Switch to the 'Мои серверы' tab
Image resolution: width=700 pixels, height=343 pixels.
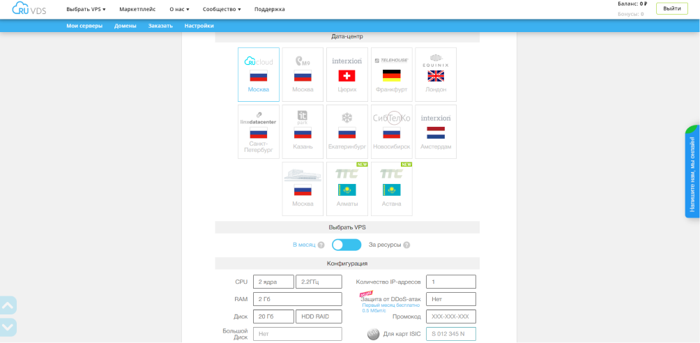click(x=84, y=26)
